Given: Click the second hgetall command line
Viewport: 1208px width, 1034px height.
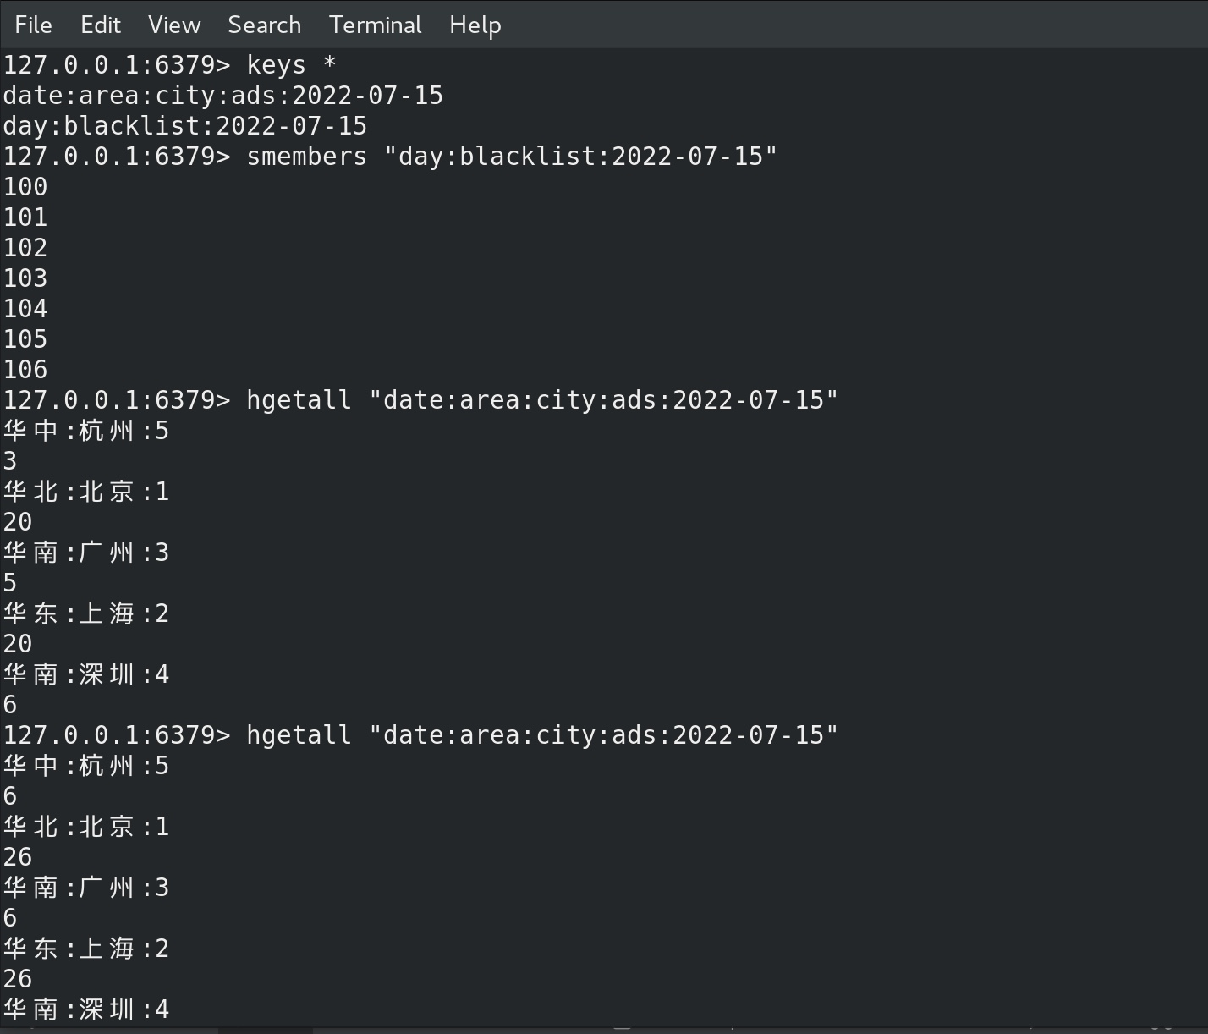Looking at the screenshot, I should coord(420,735).
